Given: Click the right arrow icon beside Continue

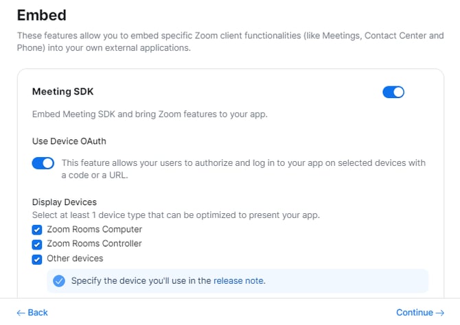Looking at the screenshot, I should (440, 313).
